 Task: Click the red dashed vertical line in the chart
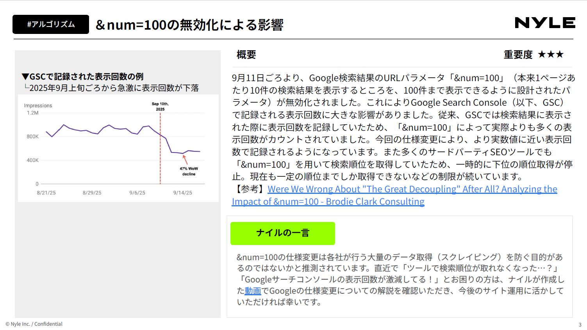pyautogui.click(x=160, y=156)
